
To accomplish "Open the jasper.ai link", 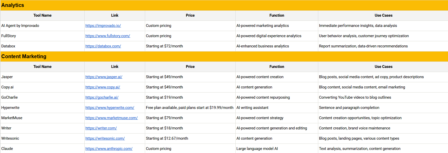I will point(104,77).
